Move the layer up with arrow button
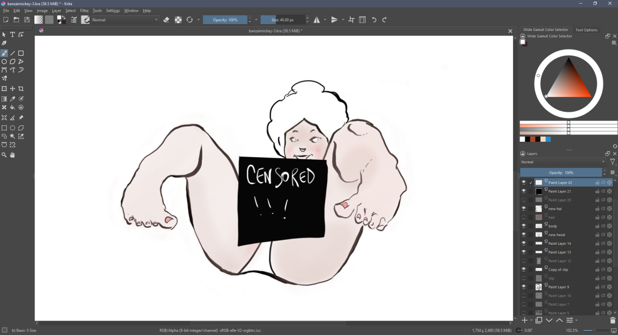 pos(559,321)
